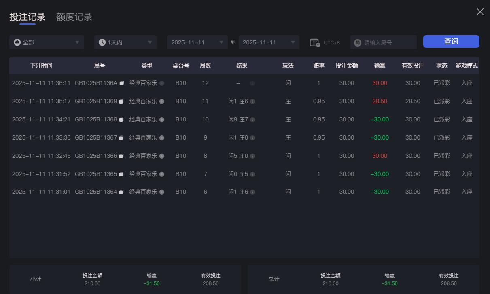Click the info icon next to 经典百家乐 in row one
The image size is (490, 294).
coord(161,83)
